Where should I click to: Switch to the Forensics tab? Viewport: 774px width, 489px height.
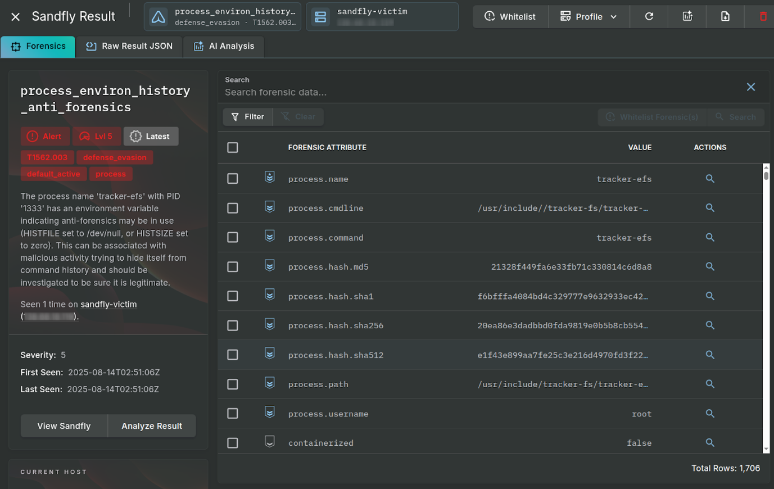(x=38, y=46)
